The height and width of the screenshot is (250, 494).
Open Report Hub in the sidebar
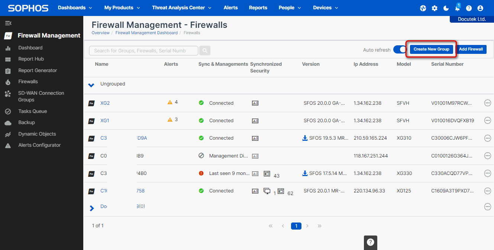point(31,59)
